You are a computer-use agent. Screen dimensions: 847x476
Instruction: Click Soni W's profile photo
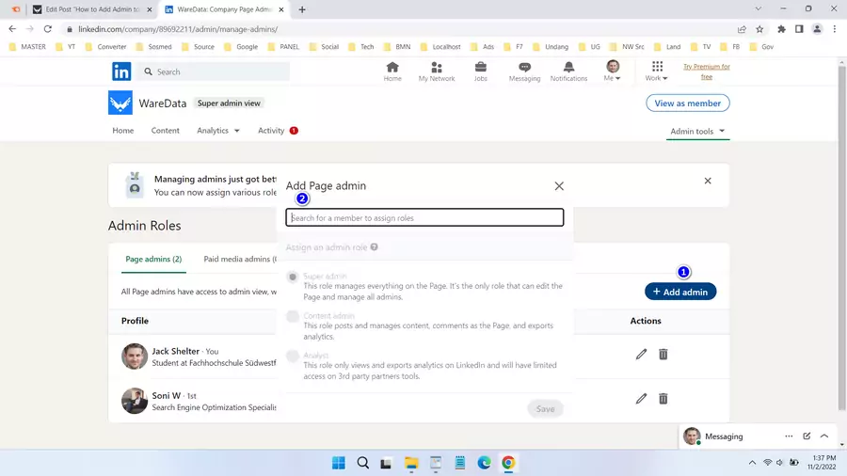(135, 401)
